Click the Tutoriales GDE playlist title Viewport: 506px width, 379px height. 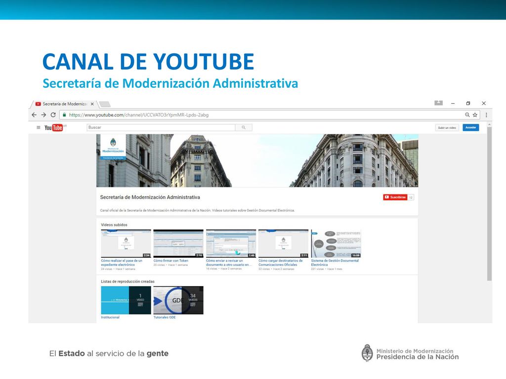coord(165,317)
